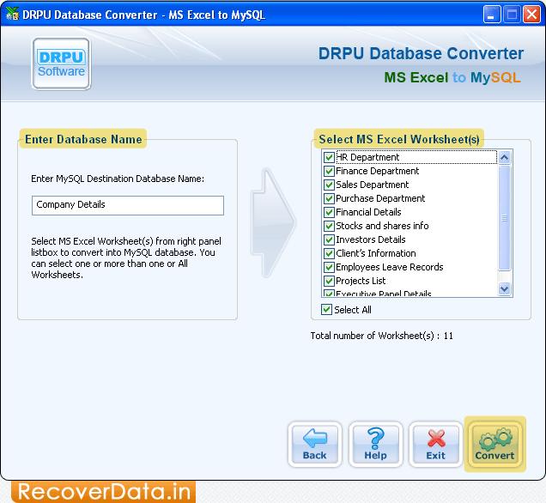Viewport: 546px width, 503px height.
Task: Toggle the Purchase Department checkbox
Action: click(329, 198)
